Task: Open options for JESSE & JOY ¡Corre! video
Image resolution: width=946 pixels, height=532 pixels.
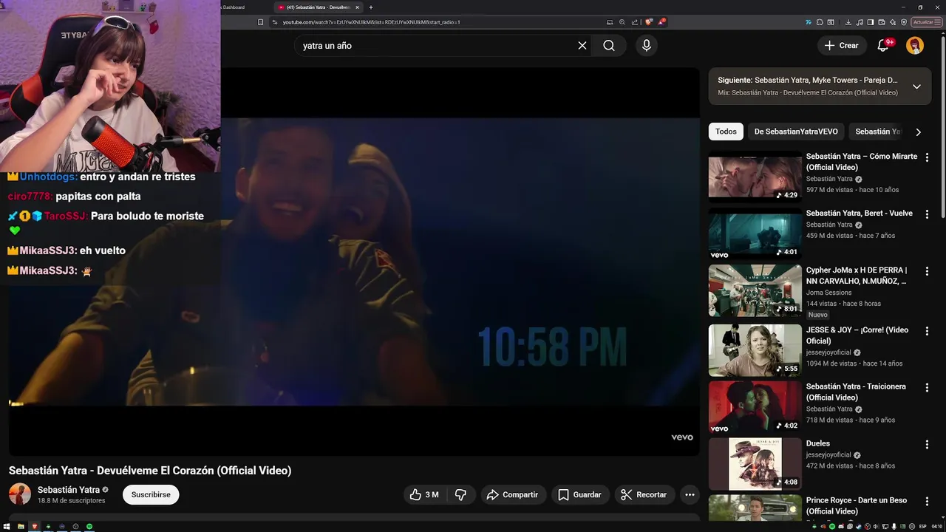Action: (927, 331)
